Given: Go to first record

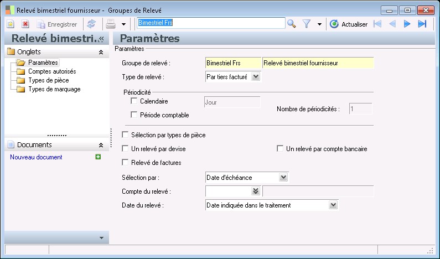Looking at the screenshot, I should [377, 24].
